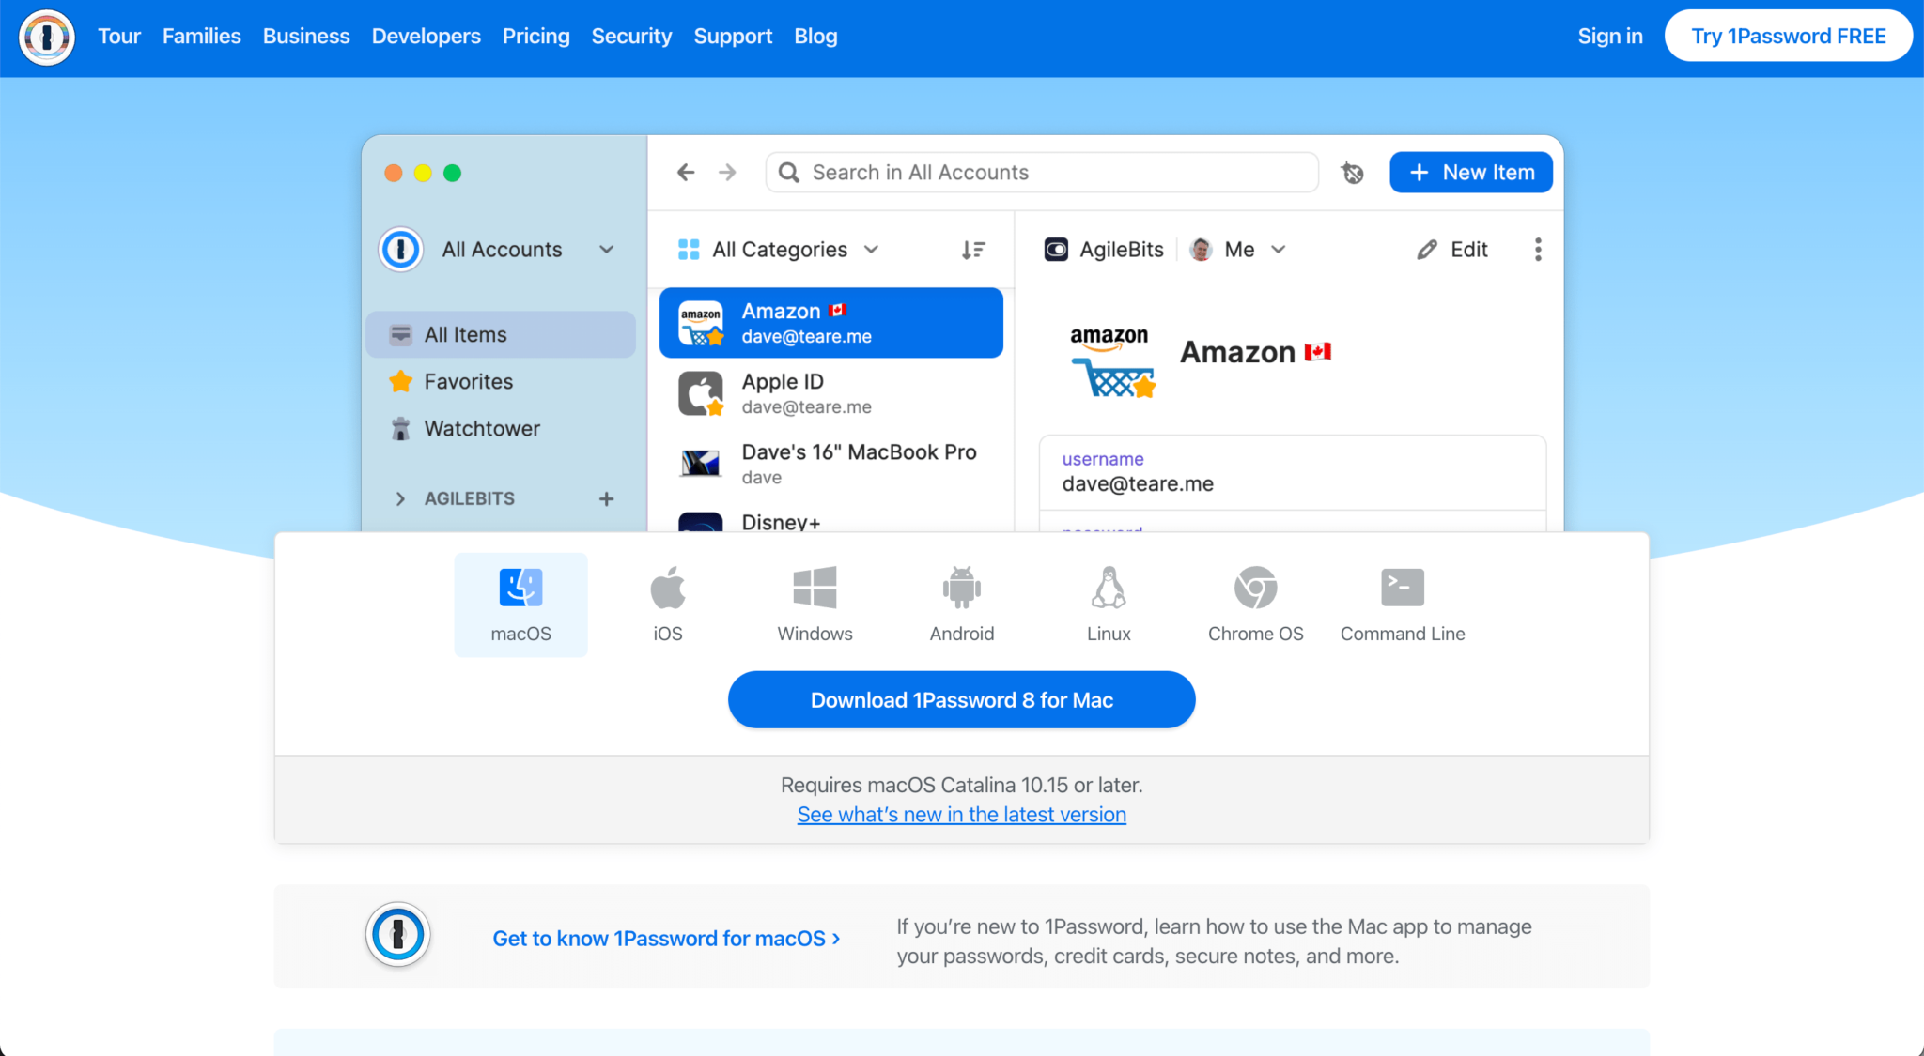The width and height of the screenshot is (1924, 1056).
Task: Click the Amazon icon in the item list
Action: pos(701,323)
